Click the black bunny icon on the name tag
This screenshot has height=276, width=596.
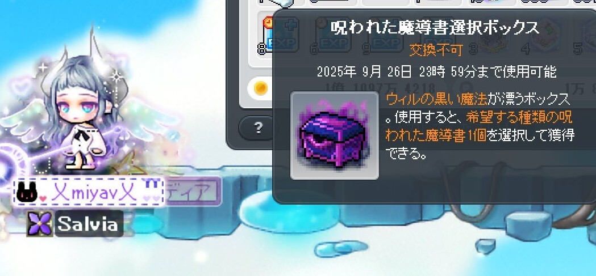click(x=27, y=192)
